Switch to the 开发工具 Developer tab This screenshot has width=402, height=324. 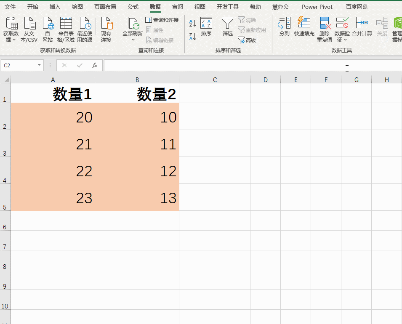228,7
